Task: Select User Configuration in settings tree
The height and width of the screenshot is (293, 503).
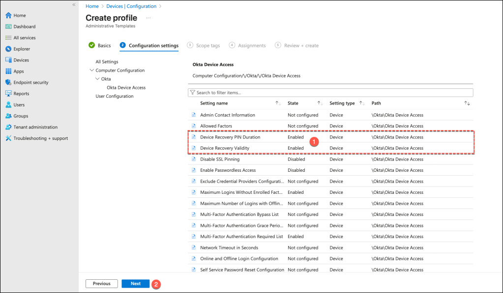Action: click(x=114, y=96)
